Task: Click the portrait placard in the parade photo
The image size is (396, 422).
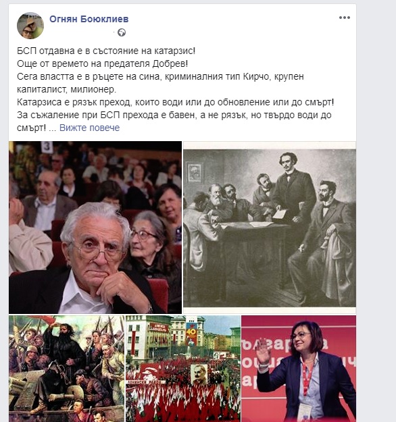Action: click(x=199, y=374)
